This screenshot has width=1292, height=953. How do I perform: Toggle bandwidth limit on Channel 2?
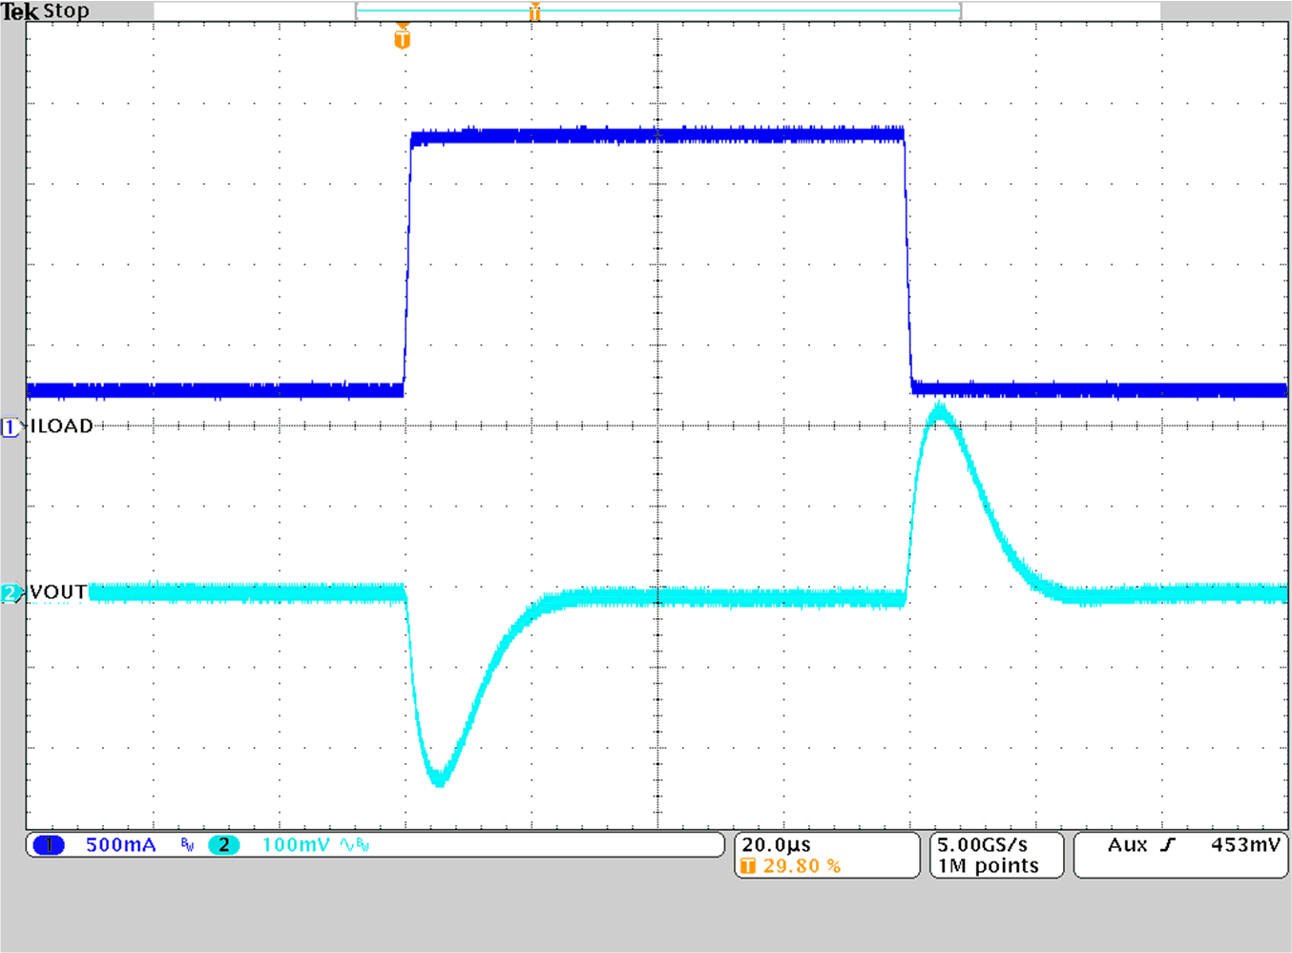point(364,845)
